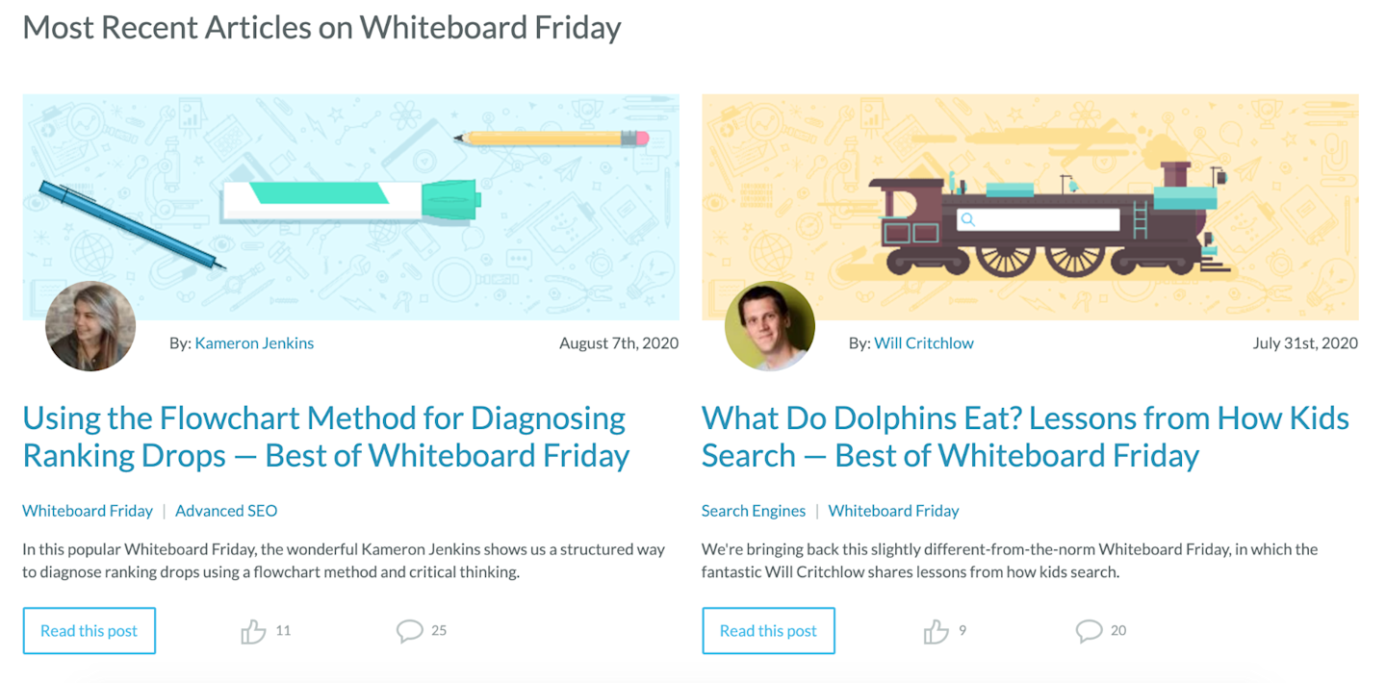This screenshot has height=683, width=1386.
Task: Open What Do Dolphins Eat article title
Action: click(x=1026, y=436)
